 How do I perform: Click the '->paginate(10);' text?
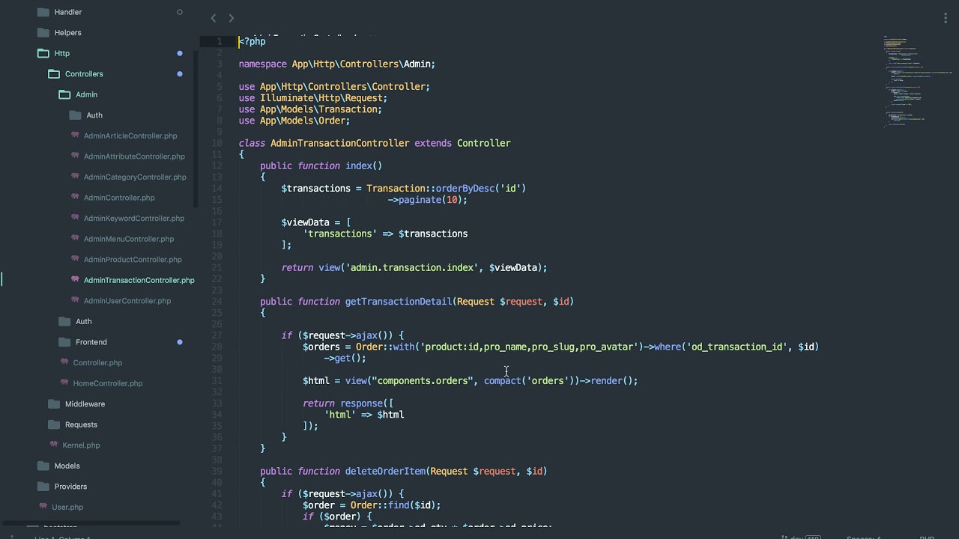pos(428,200)
